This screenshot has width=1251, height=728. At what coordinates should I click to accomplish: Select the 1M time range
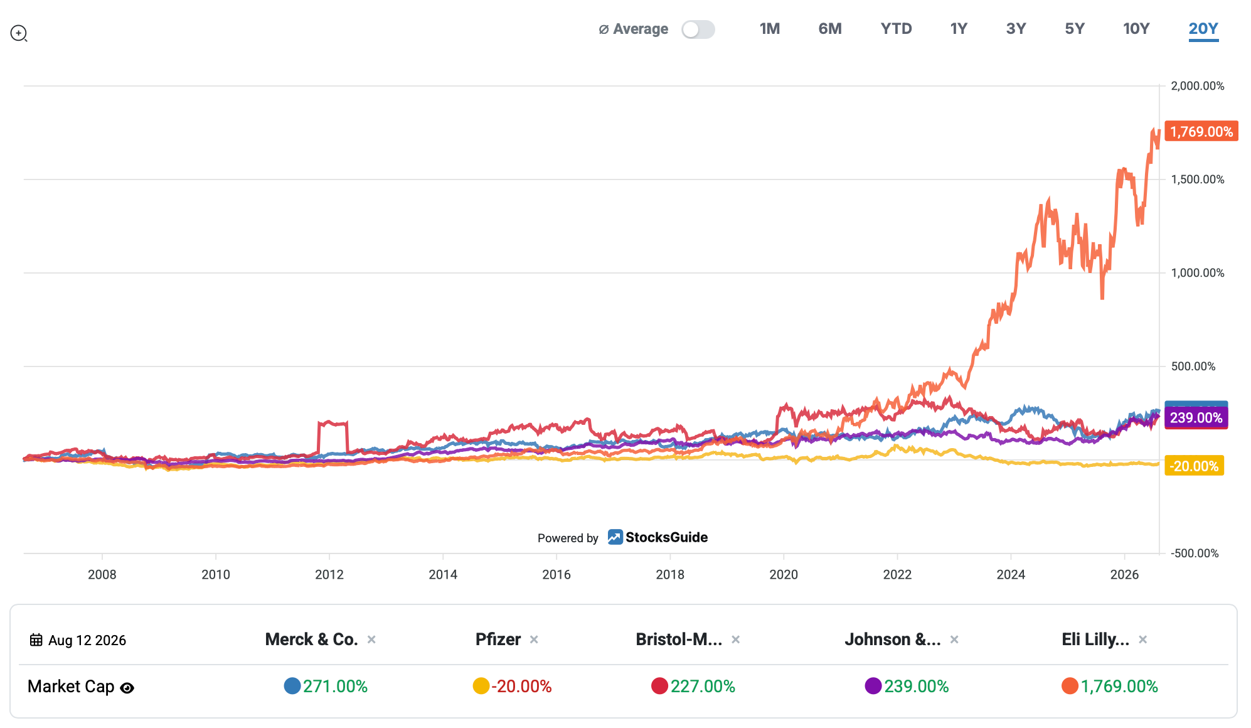click(770, 29)
